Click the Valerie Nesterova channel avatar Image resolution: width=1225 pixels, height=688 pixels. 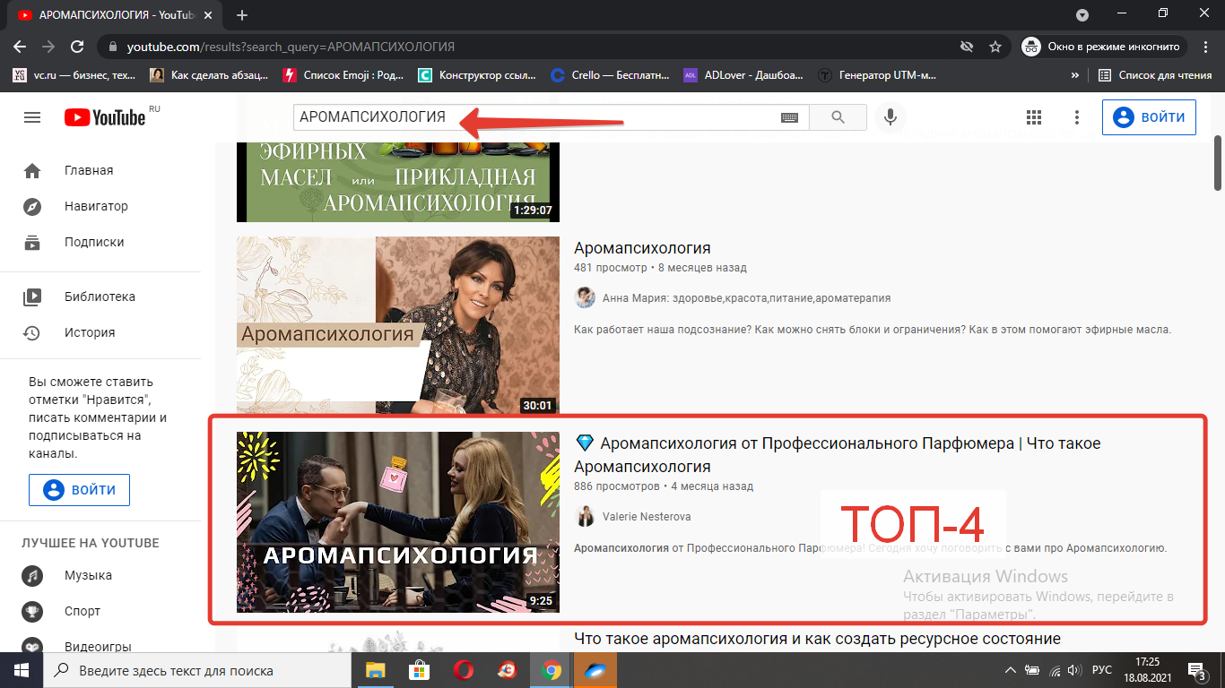tap(585, 517)
